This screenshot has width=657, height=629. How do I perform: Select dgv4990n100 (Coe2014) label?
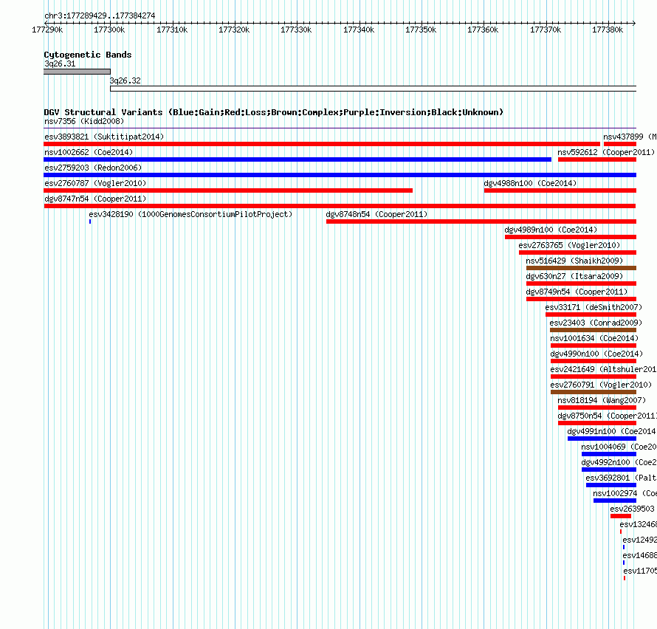[x=596, y=354]
